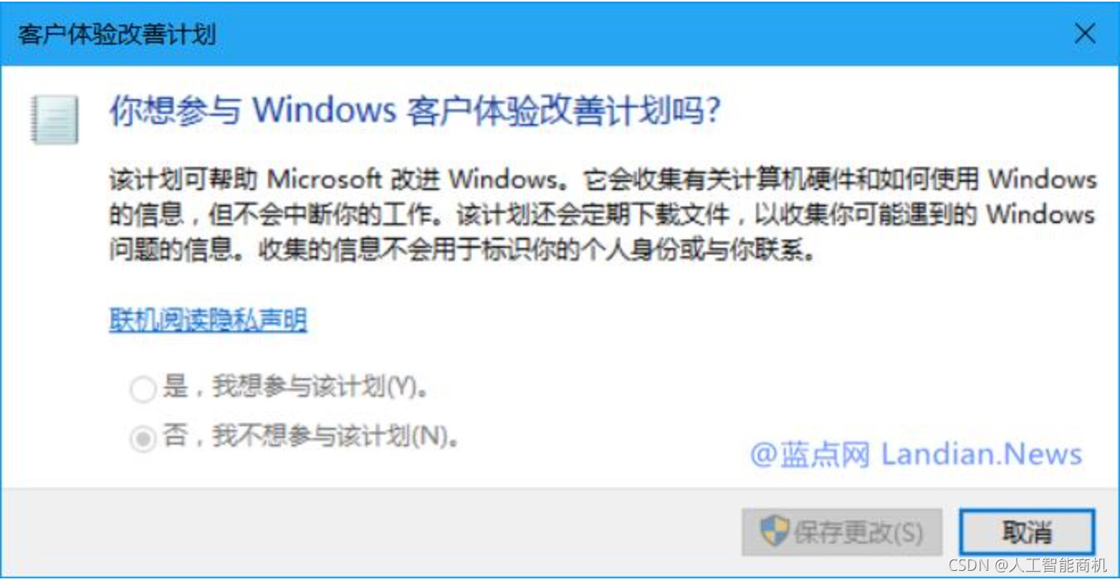
Task: Click the 客户体验改善计划 title bar text
Action: tap(117, 35)
